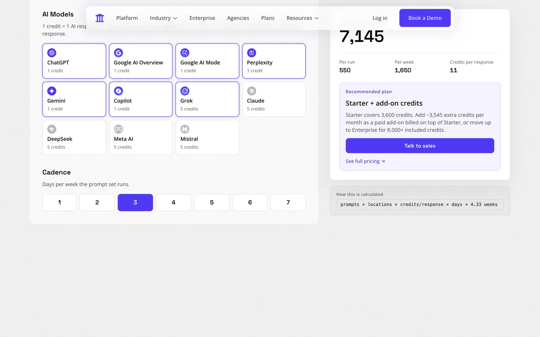
Task: Go home via the building logo icon
Action: [100, 18]
